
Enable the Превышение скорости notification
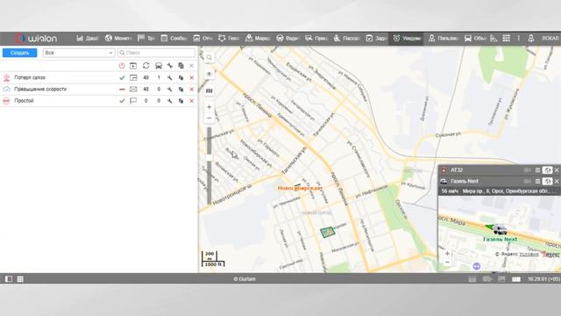pos(122,90)
